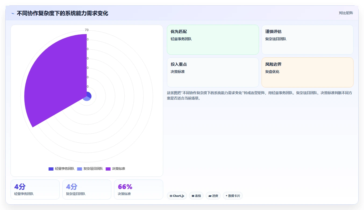Click the 进度 chip icon
The width and height of the screenshot is (364, 210).
[210, 196]
